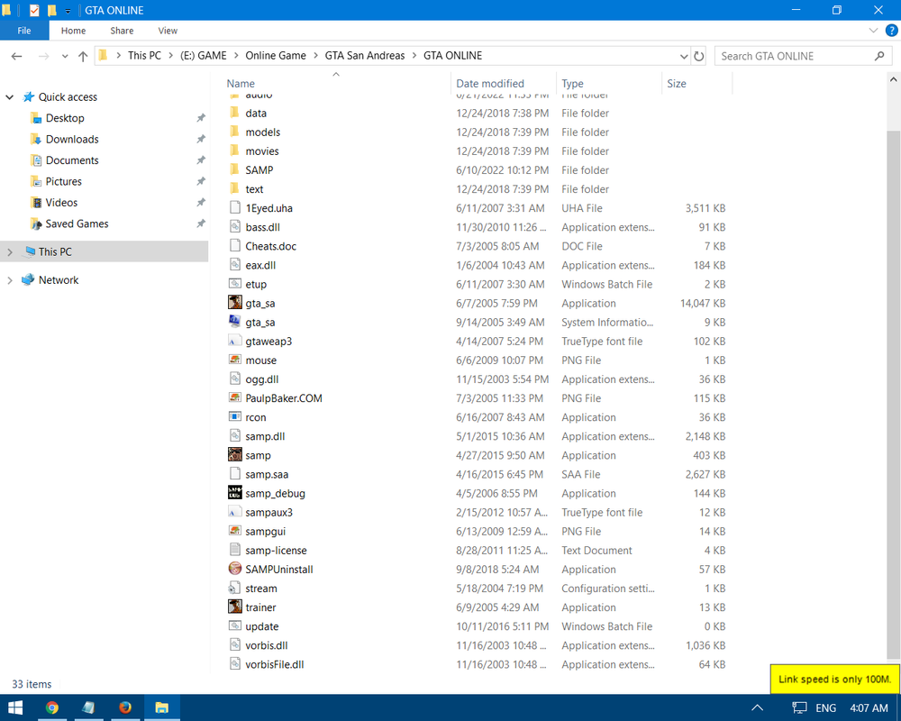The width and height of the screenshot is (901, 721).
Task: Sort by the Size column header
Action: [x=697, y=84]
